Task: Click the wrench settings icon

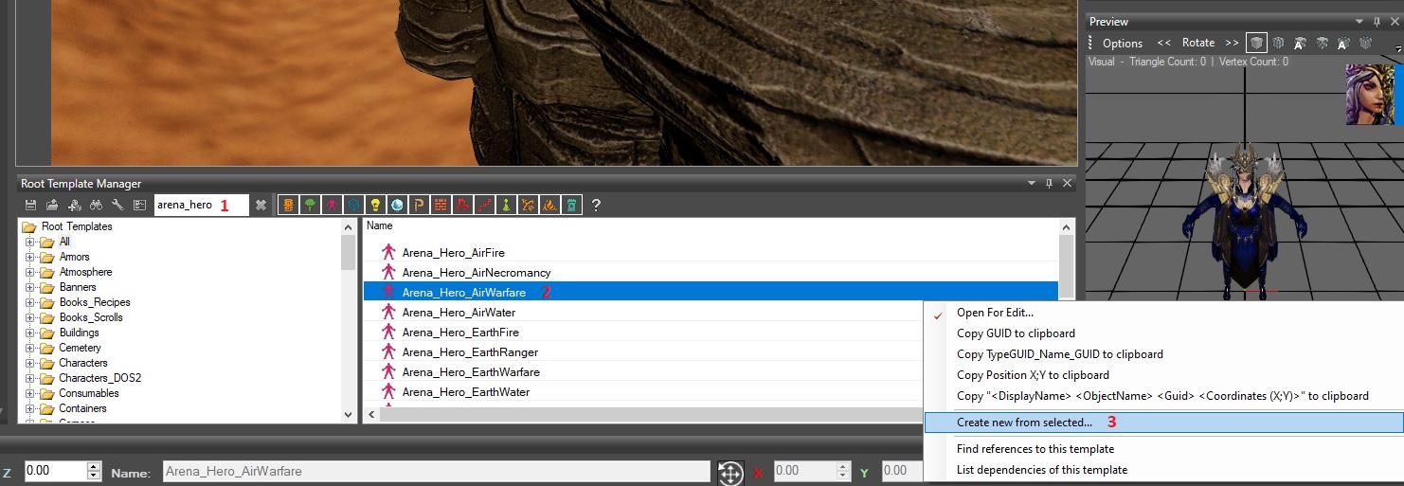Action: coord(117,205)
